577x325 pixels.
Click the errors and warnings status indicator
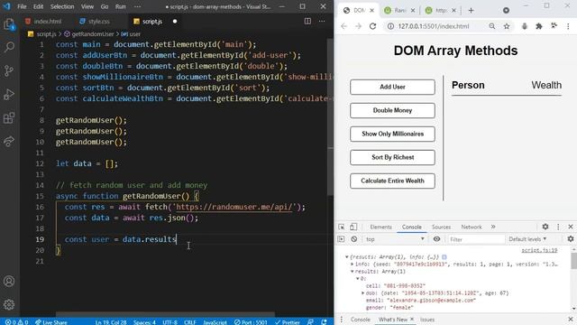[17, 322]
